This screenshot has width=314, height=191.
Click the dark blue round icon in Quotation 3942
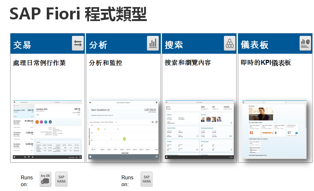50,122
